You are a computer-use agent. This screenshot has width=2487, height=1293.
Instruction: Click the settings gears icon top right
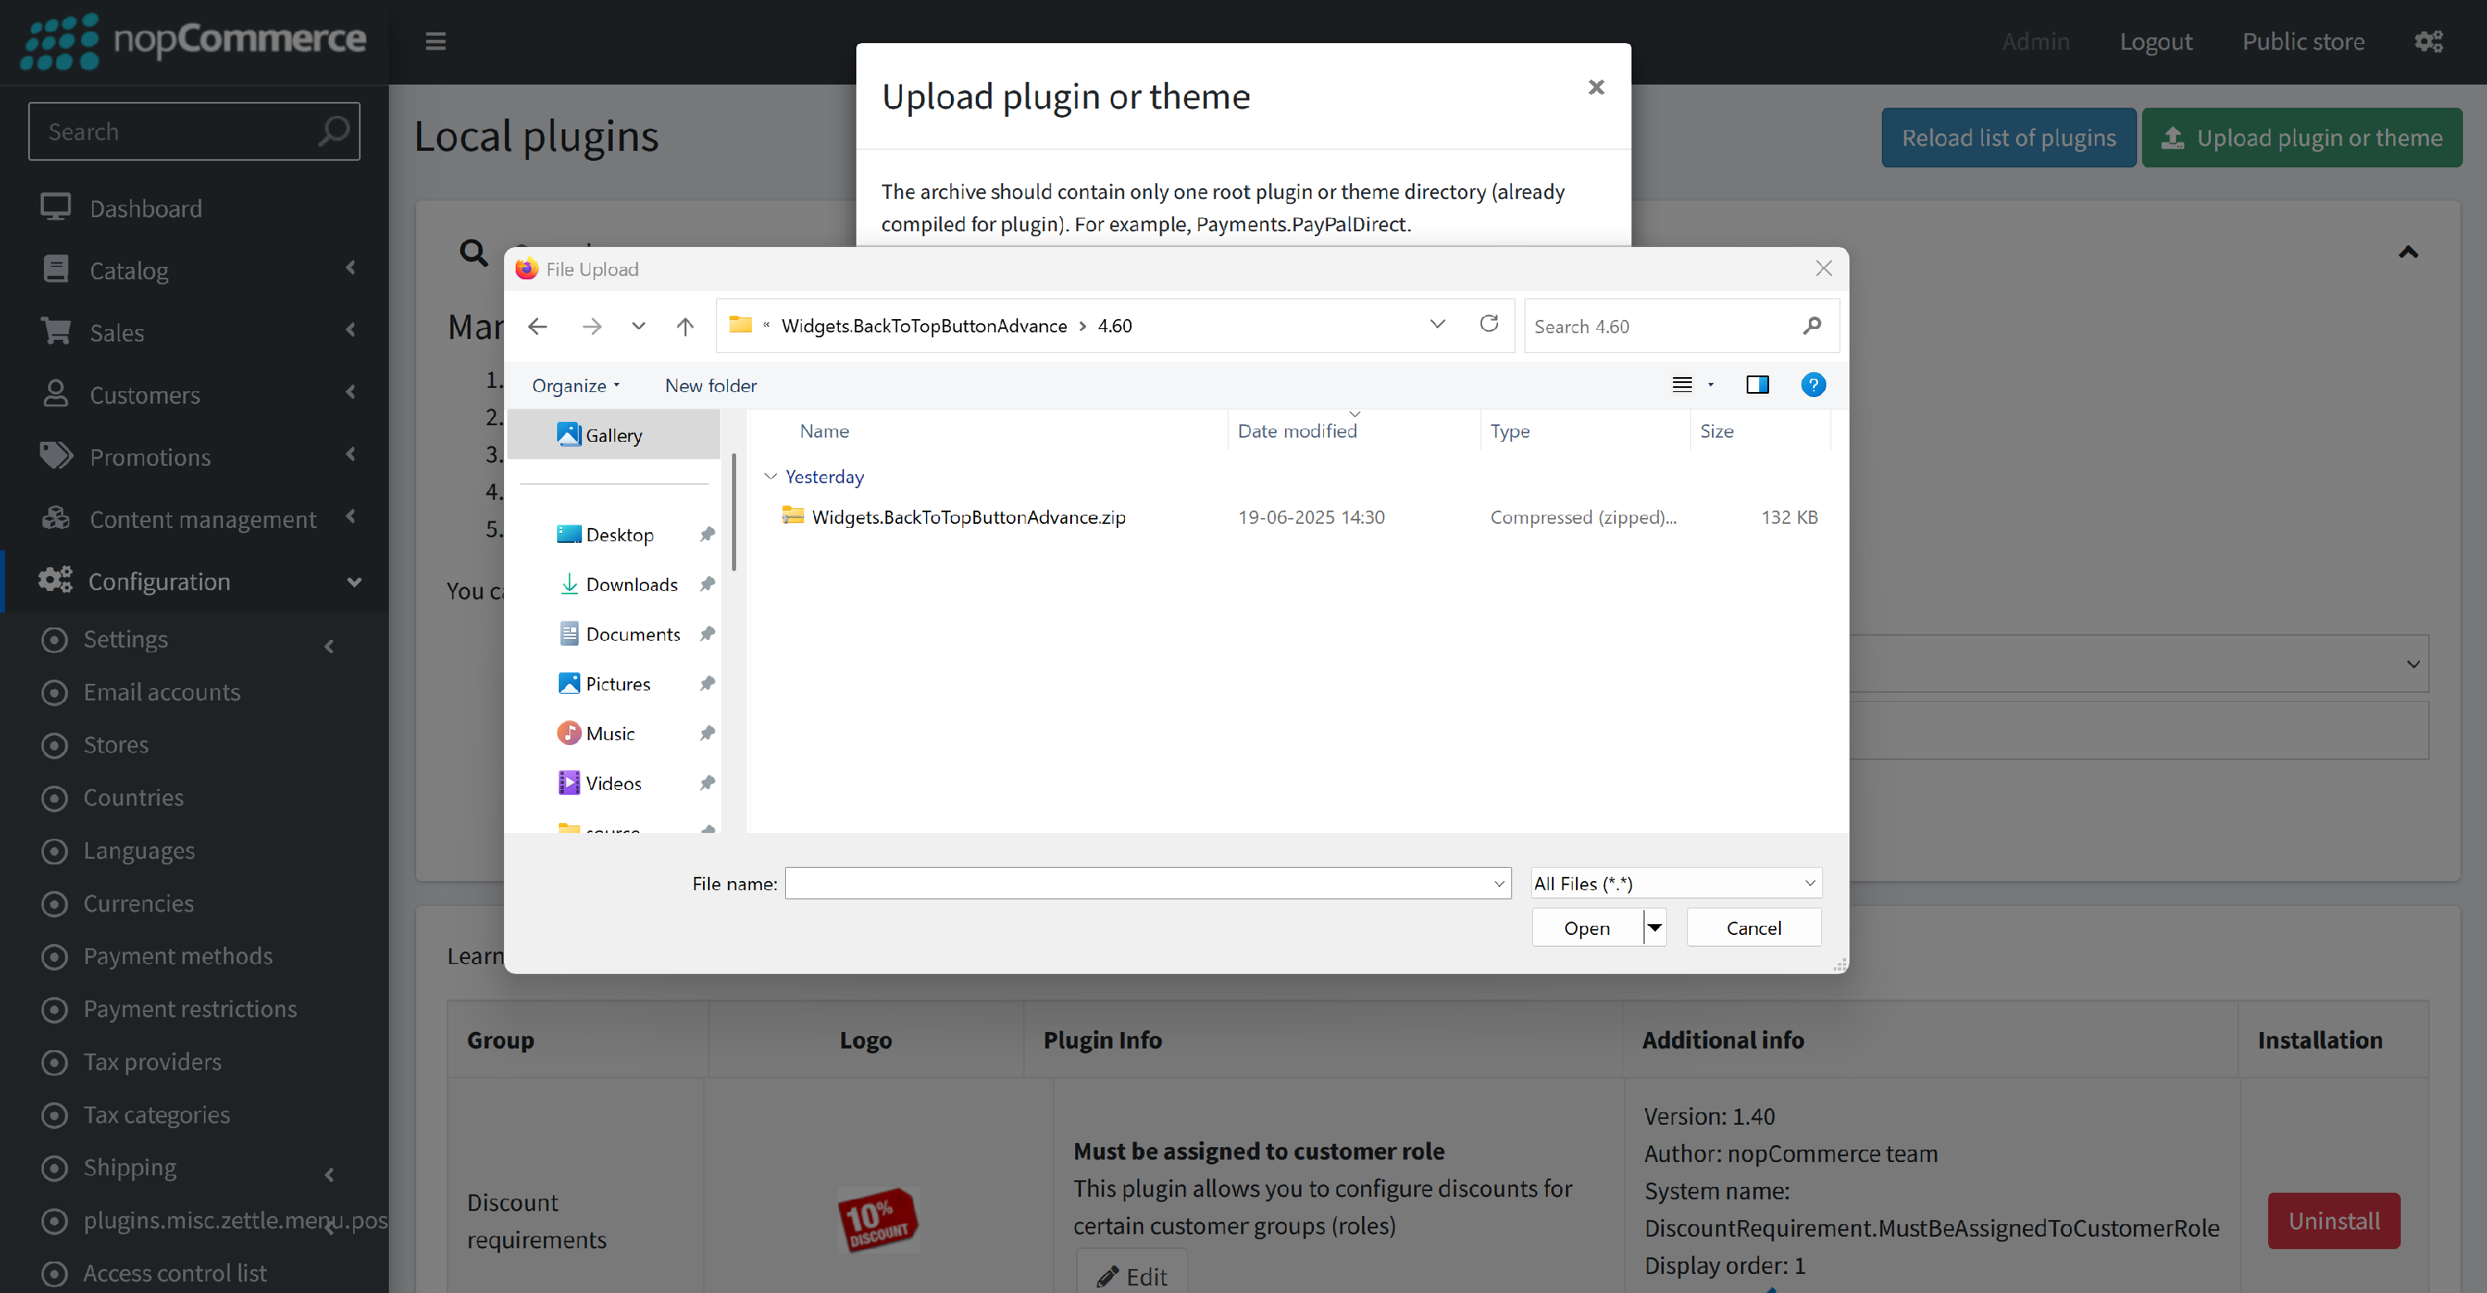click(x=2428, y=41)
